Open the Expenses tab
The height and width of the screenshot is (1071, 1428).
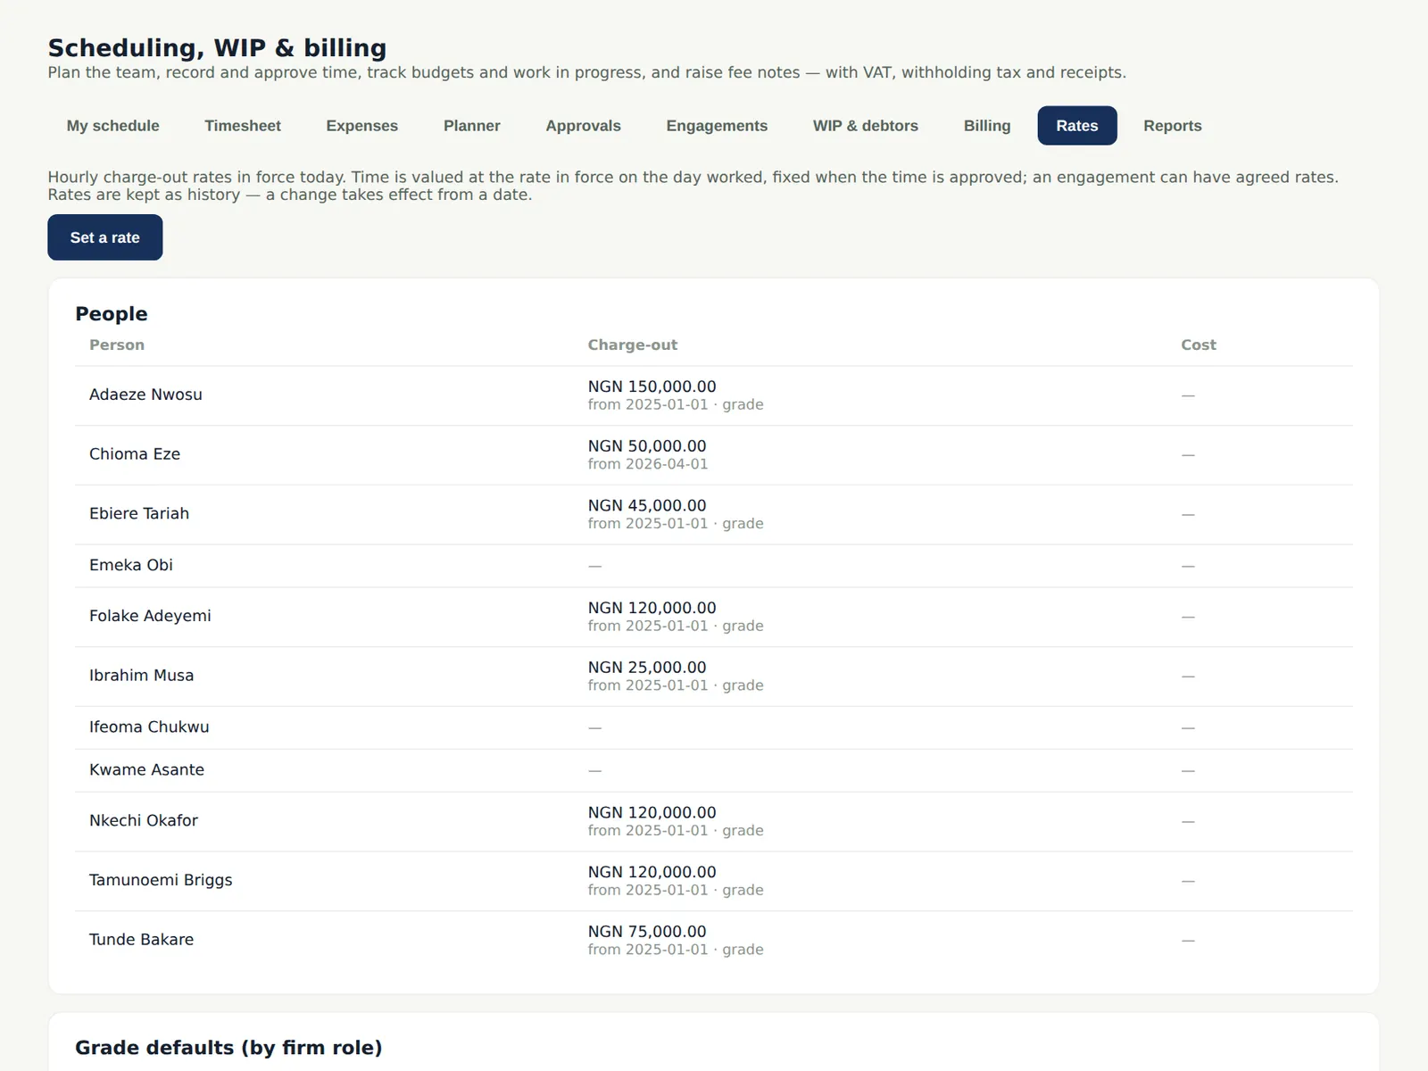[x=361, y=126]
